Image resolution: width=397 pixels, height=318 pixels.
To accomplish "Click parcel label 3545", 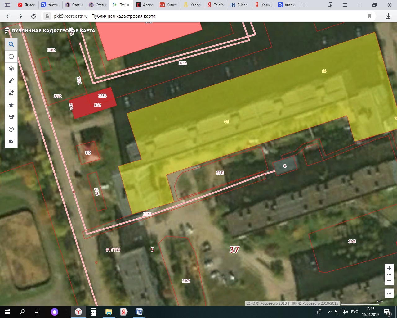I will [220, 173].
